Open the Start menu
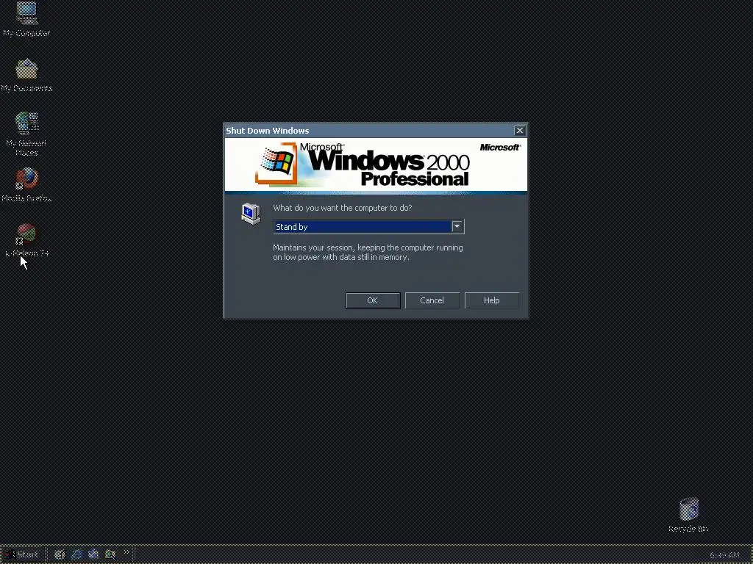The width and height of the screenshot is (753, 564). pyautogui.click(x=22, y=554)
